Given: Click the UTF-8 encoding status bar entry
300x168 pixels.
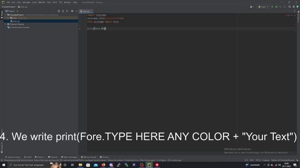Looking at the screenshot, I should 258,161.
